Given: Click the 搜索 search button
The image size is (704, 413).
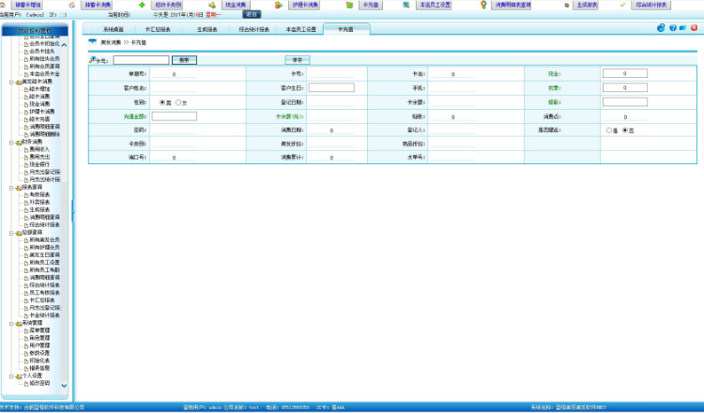Looking at the screenshot, I should click(x=184, y=60).
